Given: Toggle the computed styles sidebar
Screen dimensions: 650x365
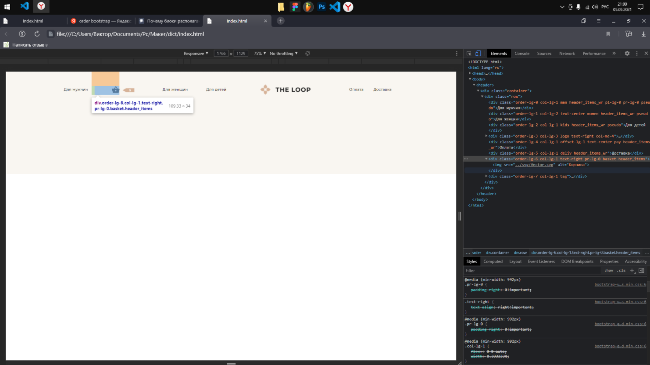Looking at the screenshot, I should [x=641, y=271].
